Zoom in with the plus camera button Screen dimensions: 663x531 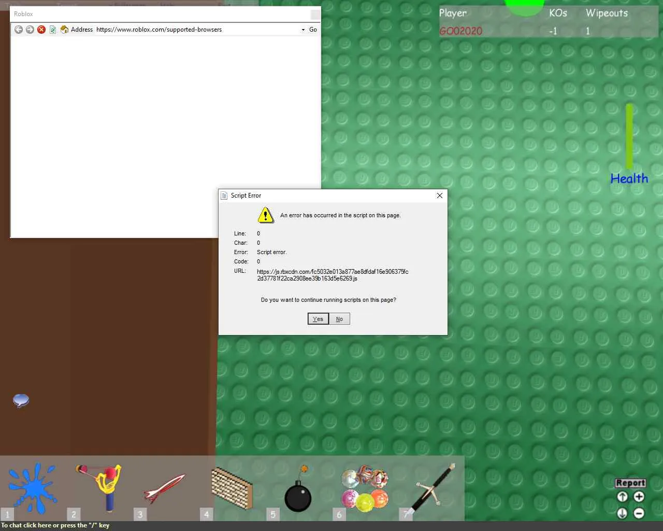[639, 497]
